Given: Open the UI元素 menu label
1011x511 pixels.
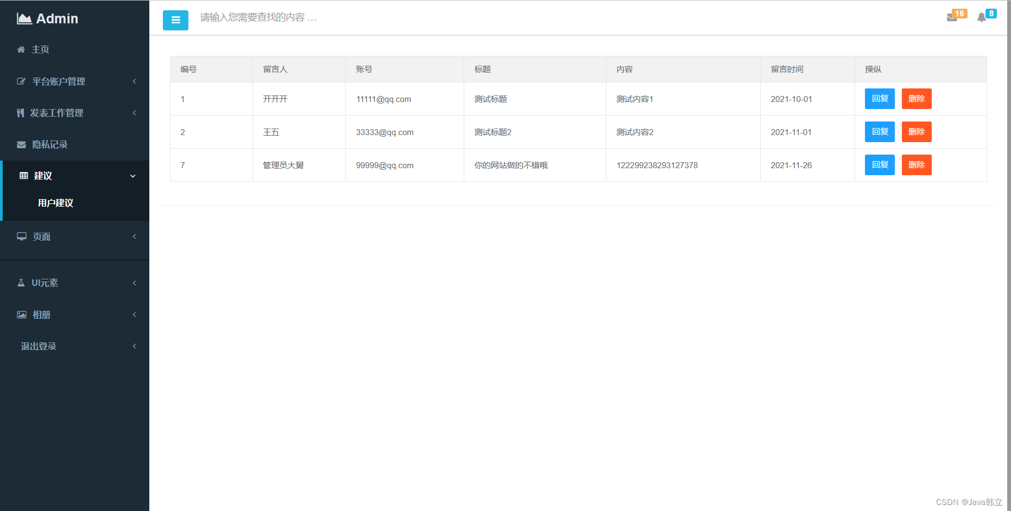Looking at the screenshot, I should [45, 283].
